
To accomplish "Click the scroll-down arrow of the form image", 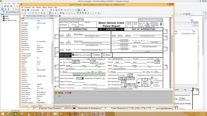I will (x=172, y=87).
